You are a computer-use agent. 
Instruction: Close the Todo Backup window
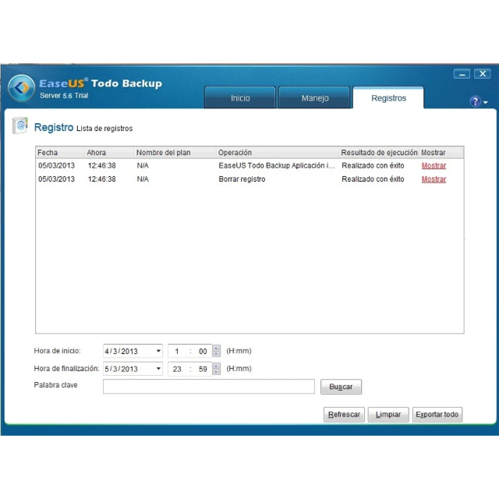pyautogui.click(x=482, y=74)
